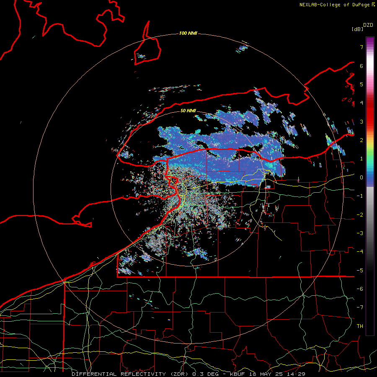This screenshot has height=377, width=377.
Task: Click the -3 value on color scale
Action: pyautogui.click(x=360, y=233)
